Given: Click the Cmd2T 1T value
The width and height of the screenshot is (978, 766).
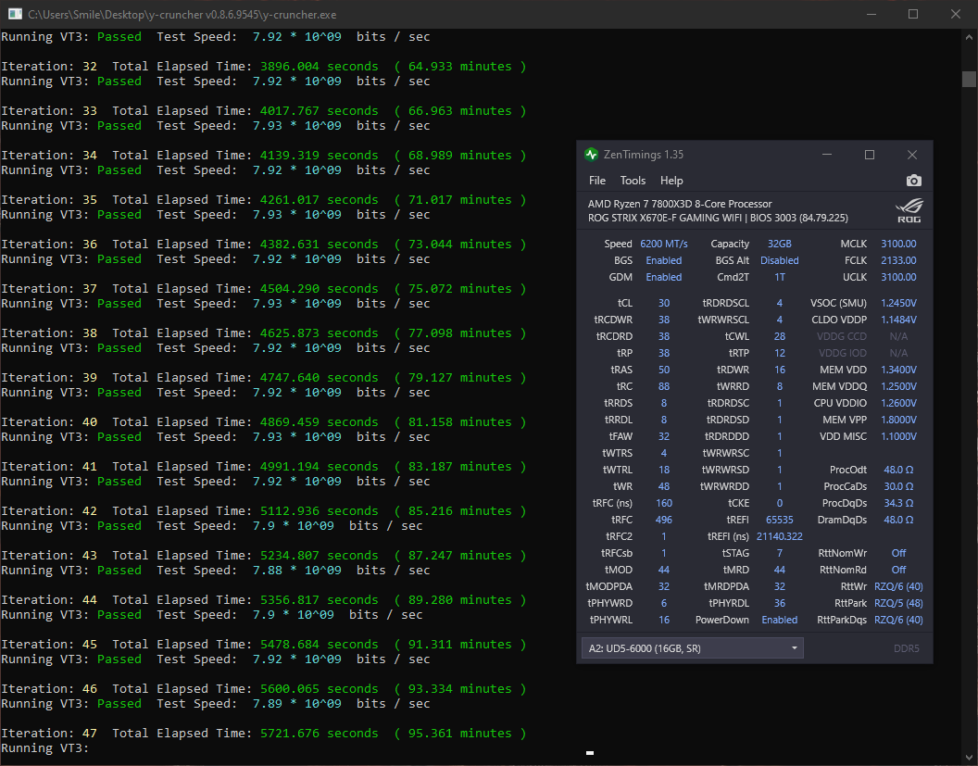Looking at the screenshot, I should coord(780,277).
